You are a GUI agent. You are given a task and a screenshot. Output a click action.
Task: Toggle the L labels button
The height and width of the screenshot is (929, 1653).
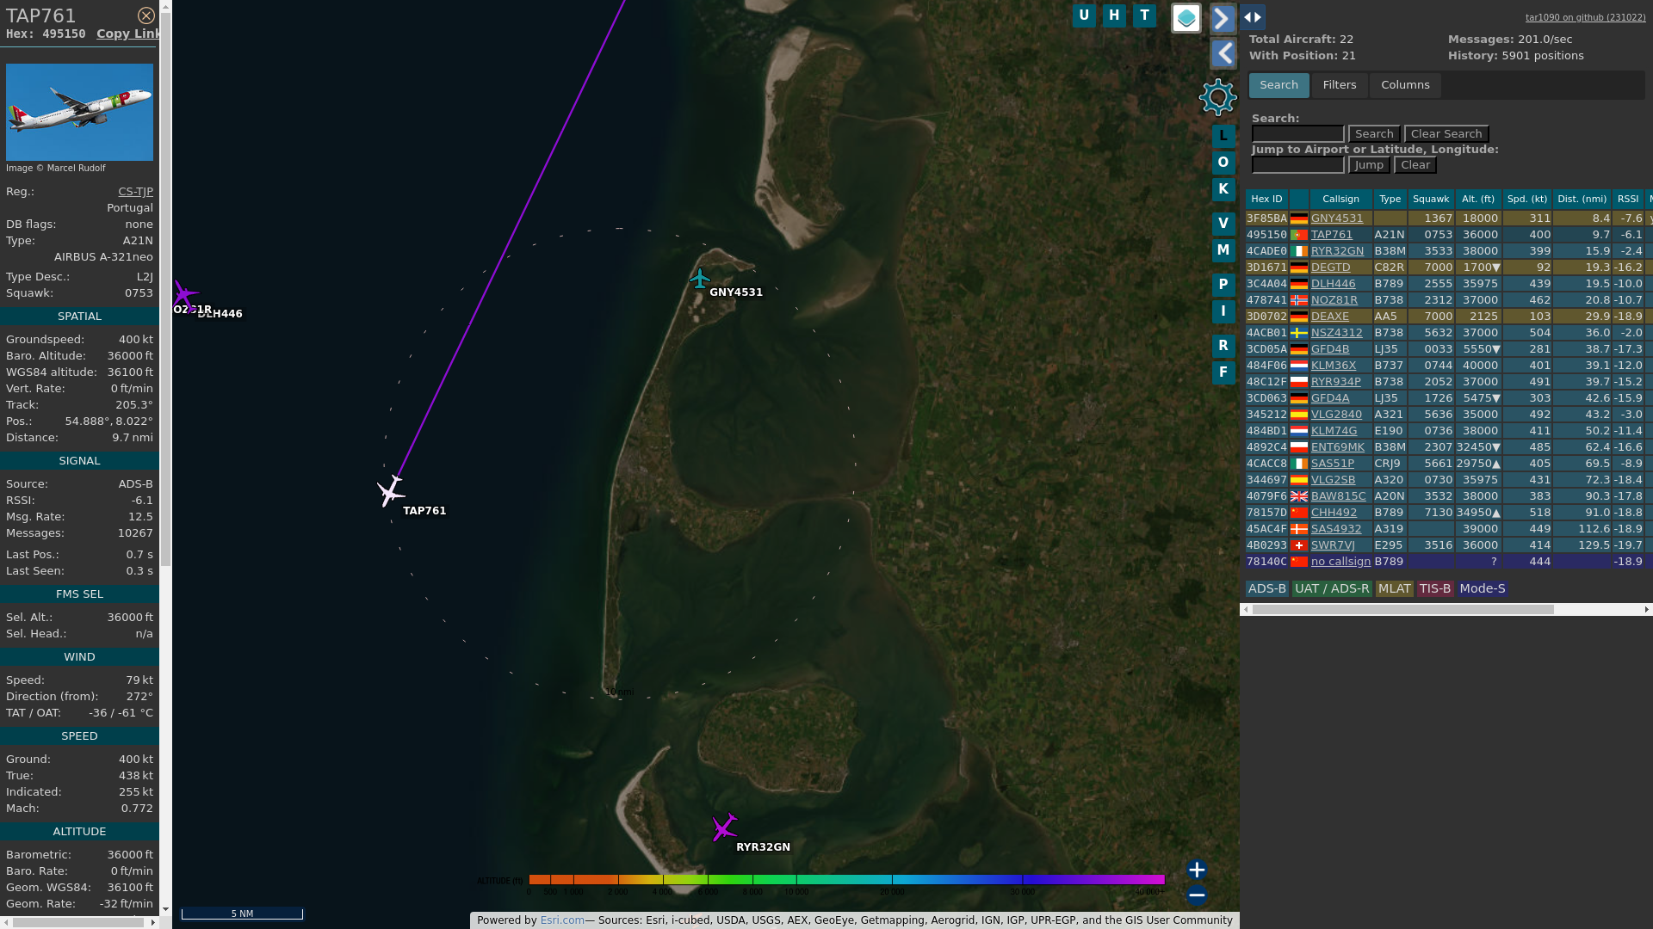pyautogui.click(x=1223, y=136)
